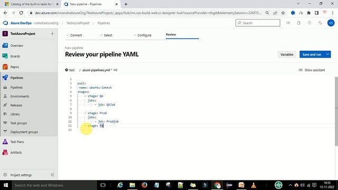Open a new browser tab
The height and width of the screenshot is (190, 338).
click(x=126, y=4)
